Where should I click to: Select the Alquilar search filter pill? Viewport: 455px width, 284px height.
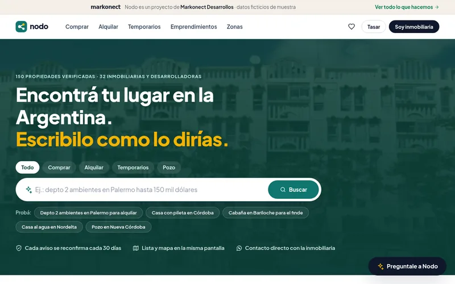pos(94,168)
